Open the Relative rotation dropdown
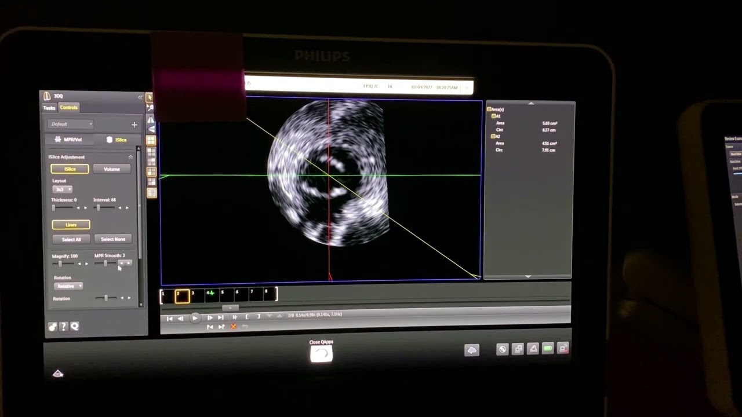Viewport: 742px width, 417px height. click(x=68, y=286)
